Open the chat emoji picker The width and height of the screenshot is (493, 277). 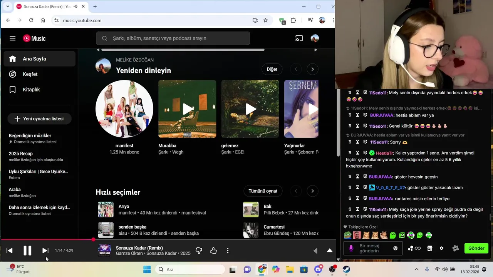point(395,248)
